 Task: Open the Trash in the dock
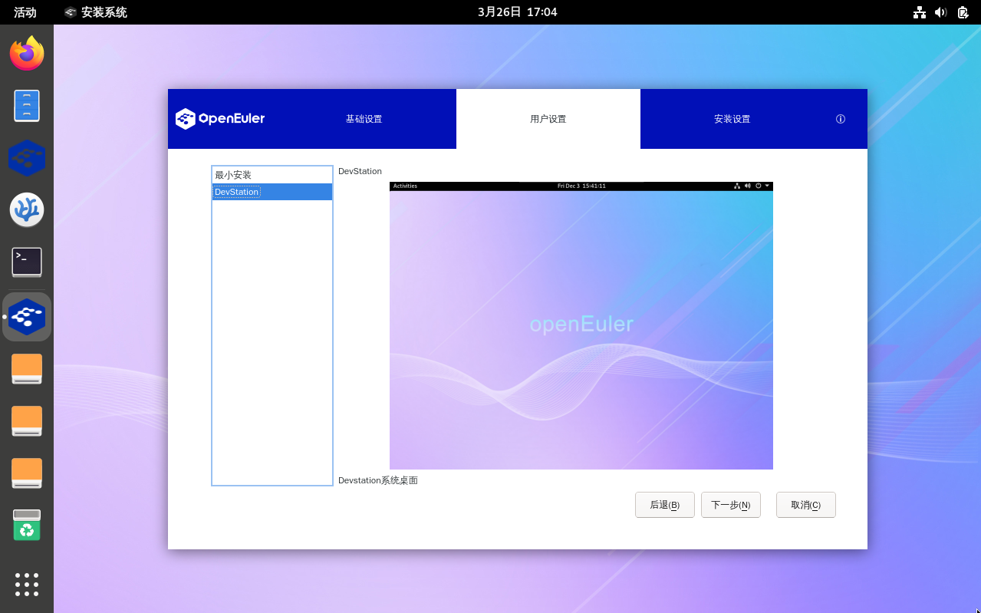click(27, 526)
